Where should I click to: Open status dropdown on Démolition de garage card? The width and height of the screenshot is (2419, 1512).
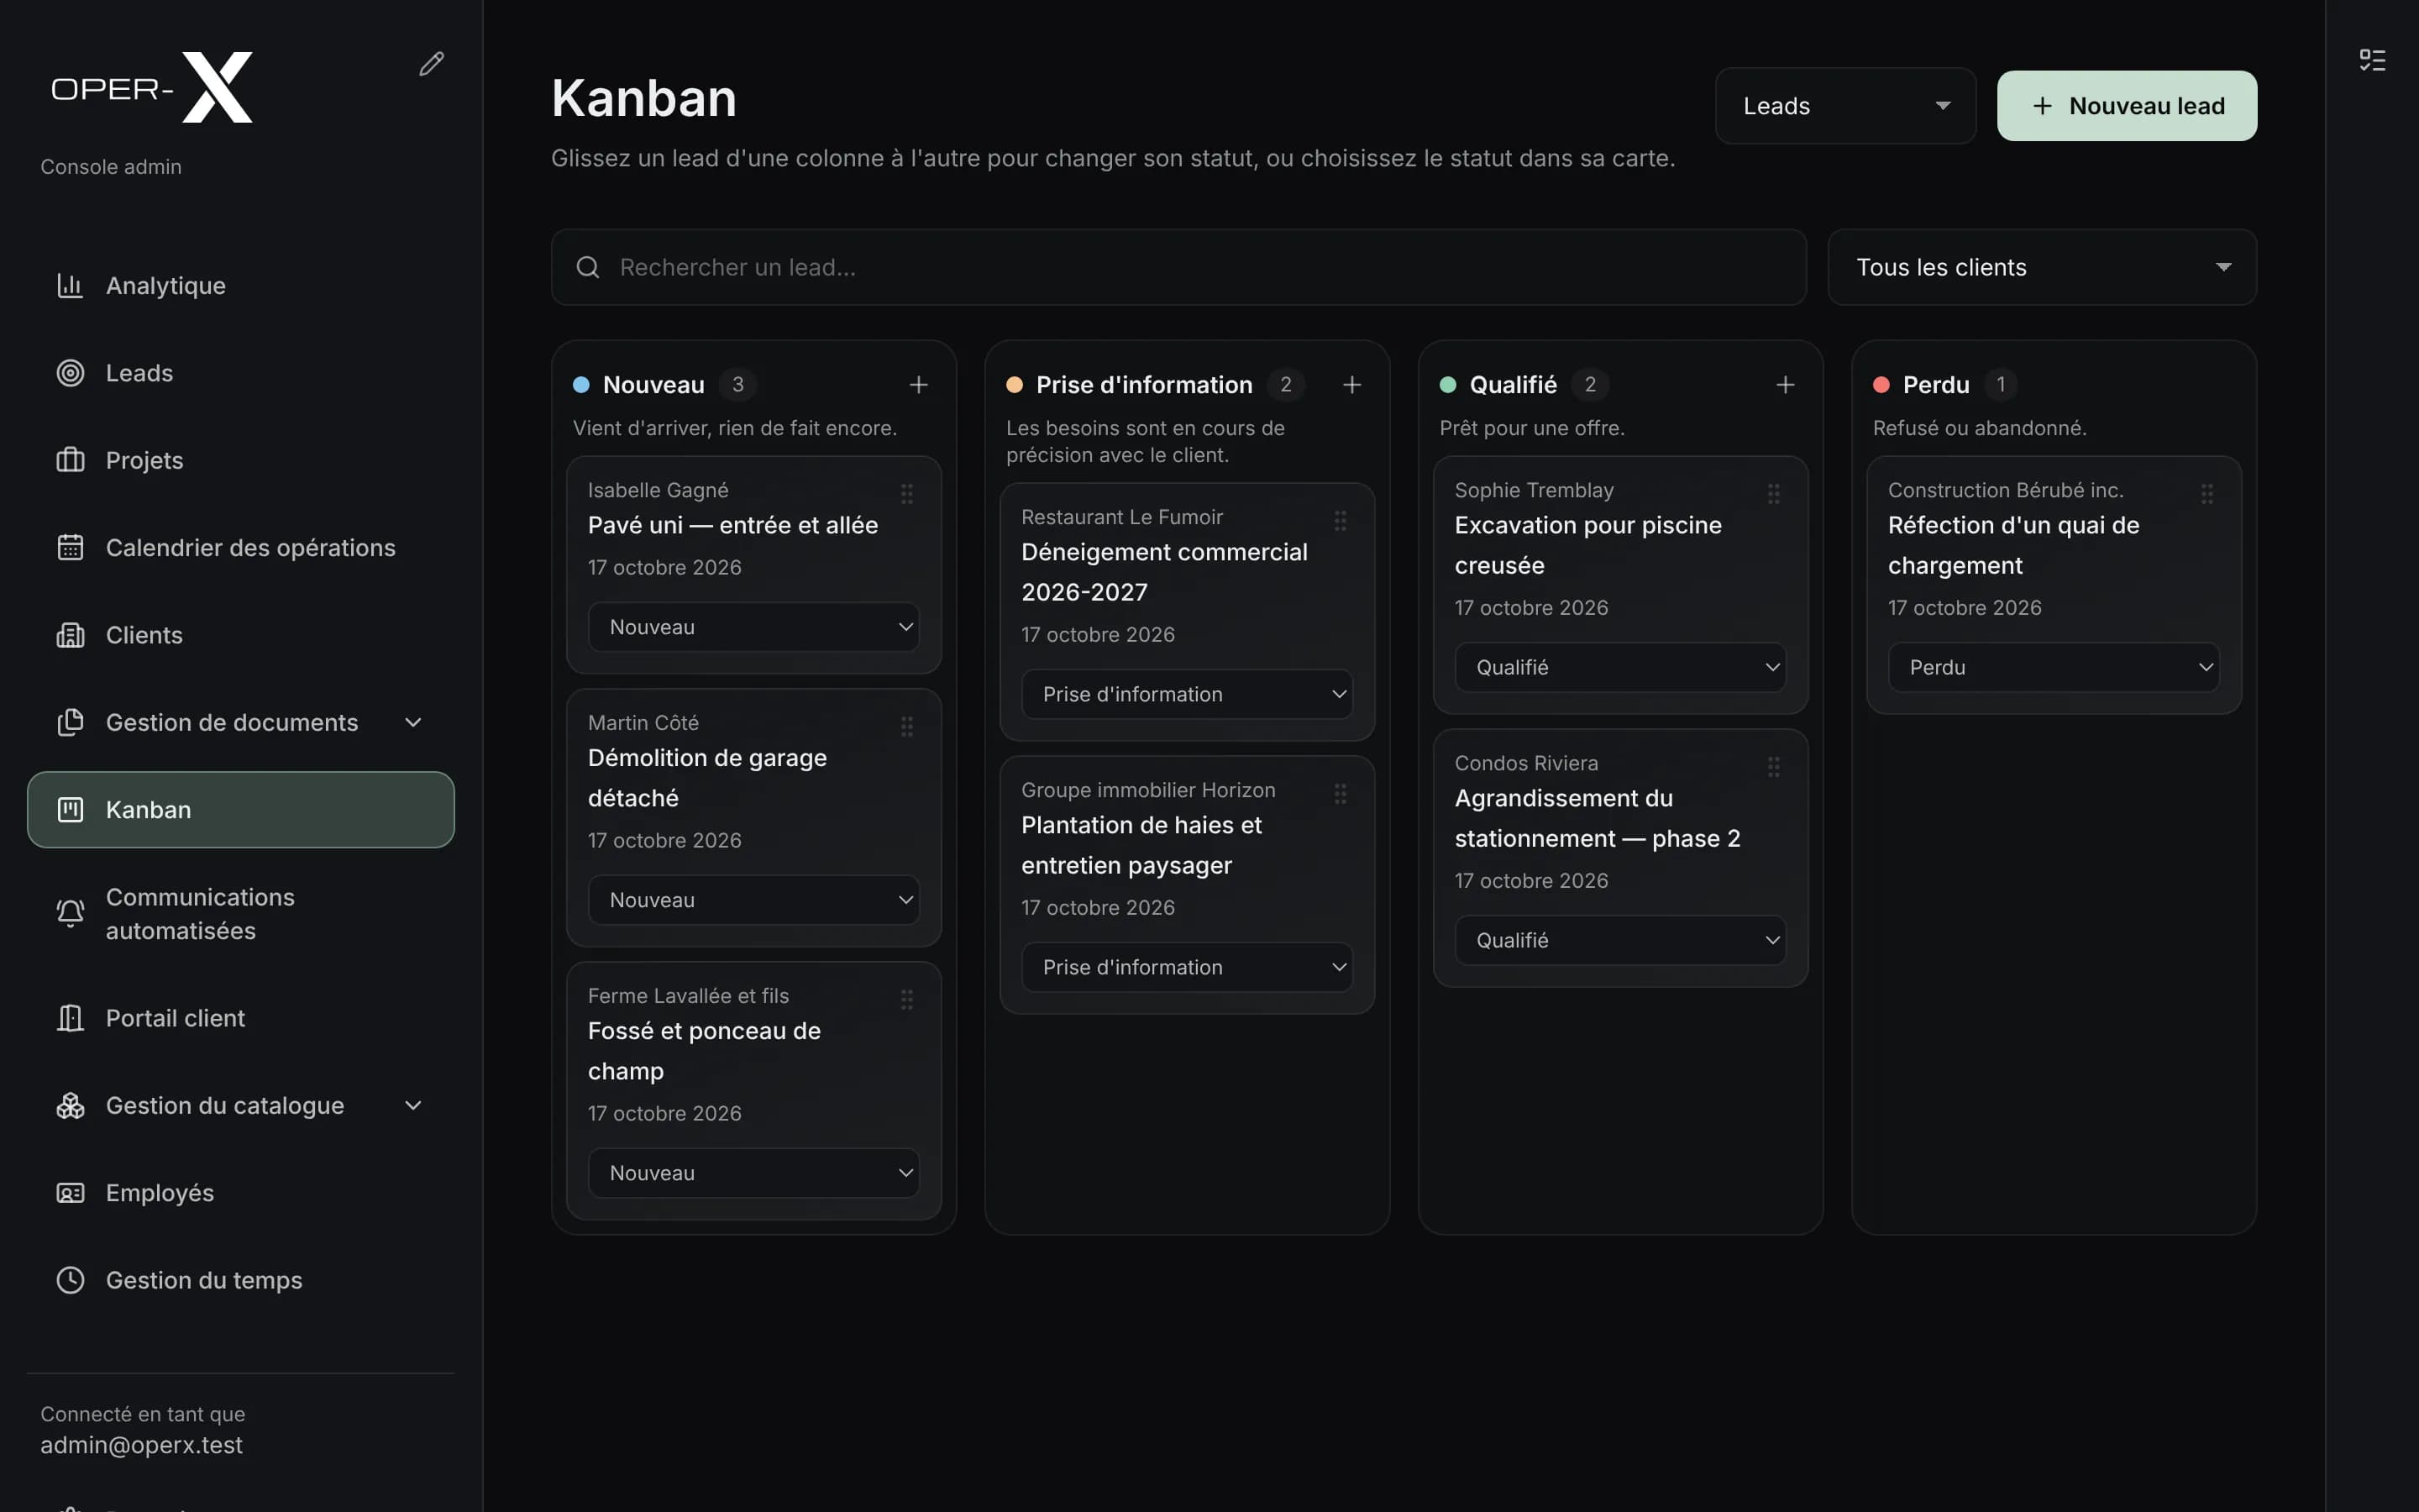tap(753, 900)
